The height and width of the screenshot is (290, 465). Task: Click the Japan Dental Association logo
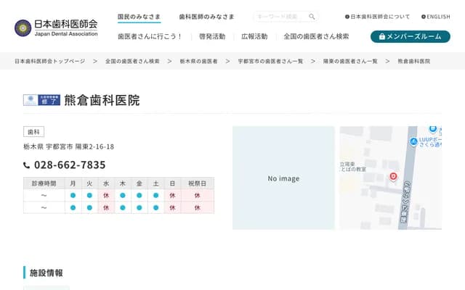[x=56, y=28]
